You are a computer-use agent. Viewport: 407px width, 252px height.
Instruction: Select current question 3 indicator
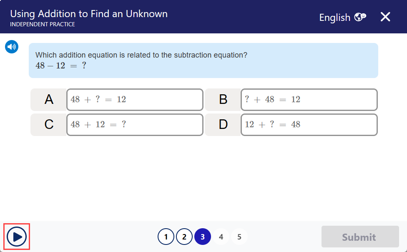203,237
